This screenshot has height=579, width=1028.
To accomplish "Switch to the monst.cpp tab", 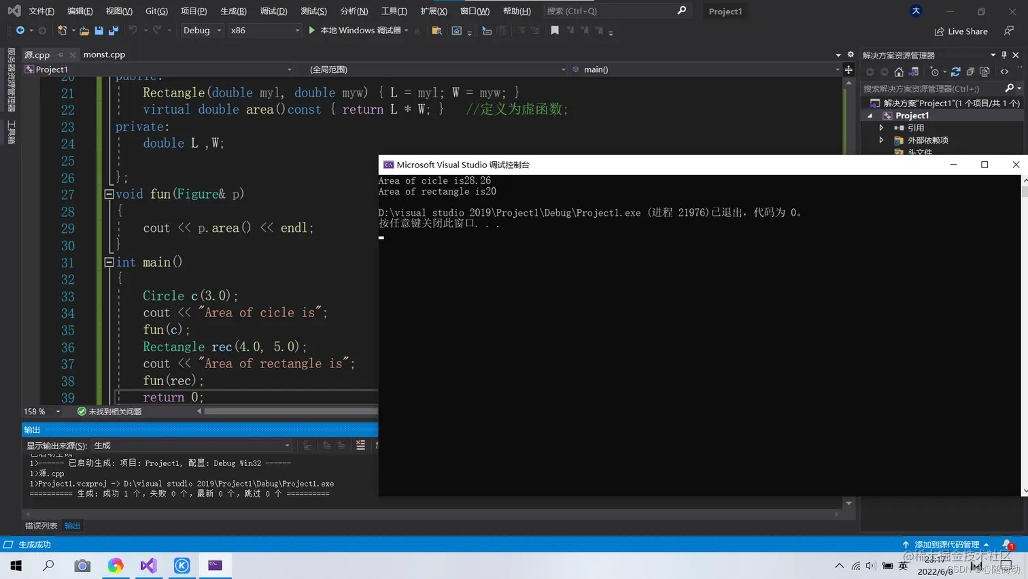I will (x=105, y=54).
